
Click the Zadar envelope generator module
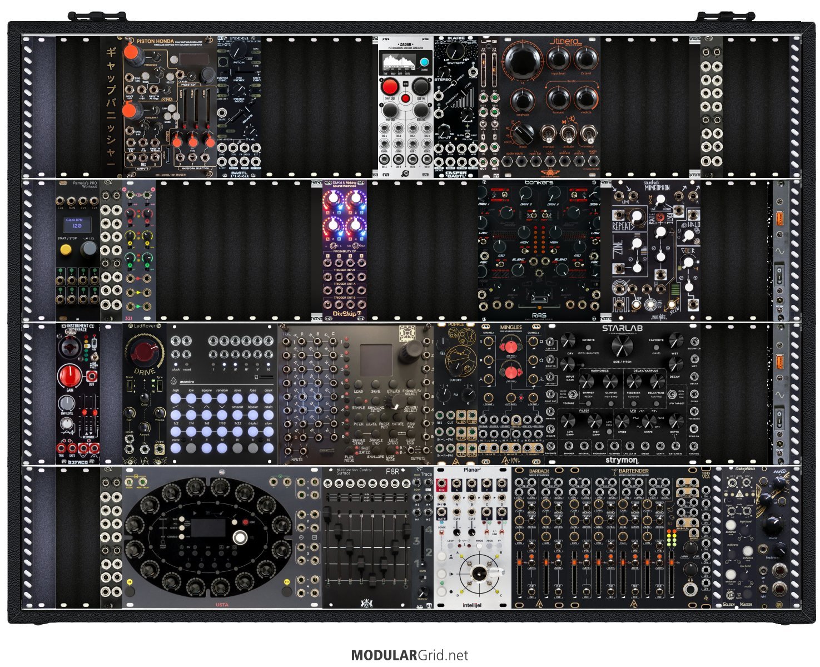[x=406, y=107]
